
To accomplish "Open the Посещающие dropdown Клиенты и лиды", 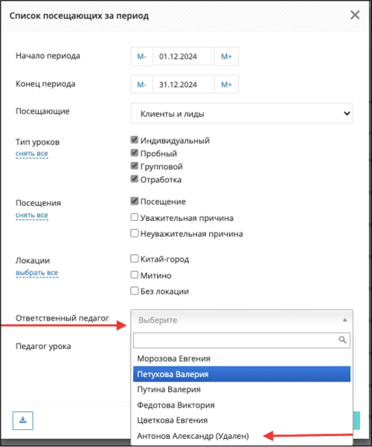I will (x=242, y=114).
